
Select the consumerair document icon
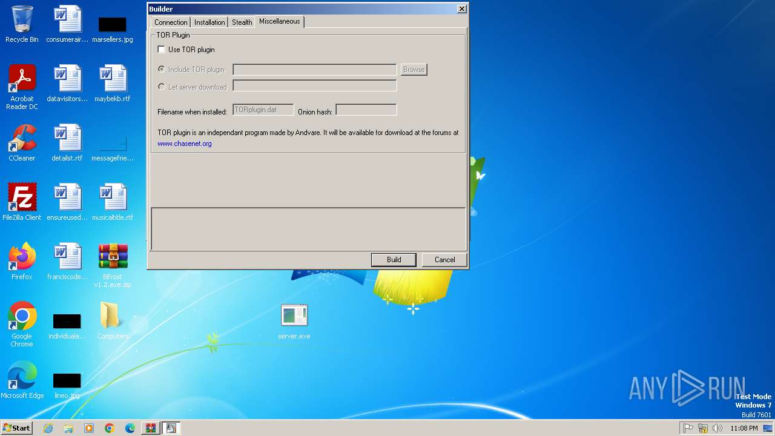[67, 24]
